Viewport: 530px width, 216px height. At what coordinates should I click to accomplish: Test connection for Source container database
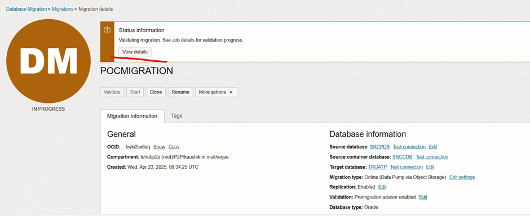coord(432,157)
